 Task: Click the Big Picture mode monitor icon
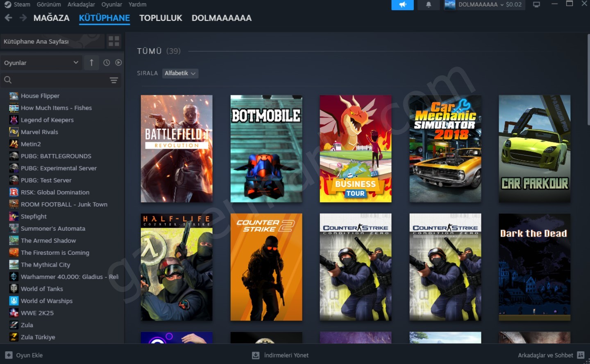(536, 4)
